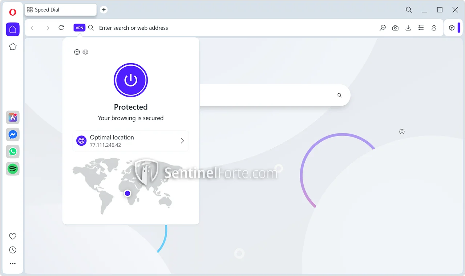The width and height of the screenshot is (465, 276).
Task: Go forward to the next page
Action: coord(48,28)
